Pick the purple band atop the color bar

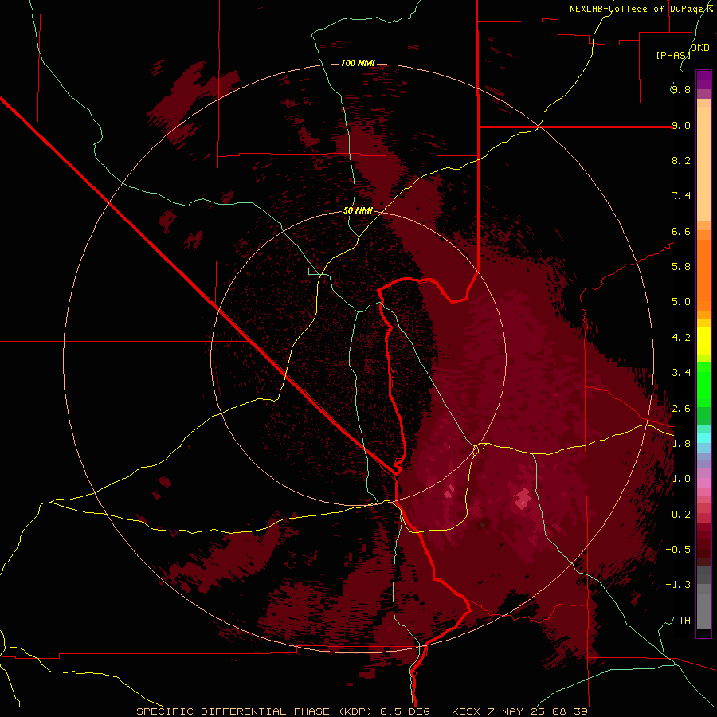click(703, 80)
